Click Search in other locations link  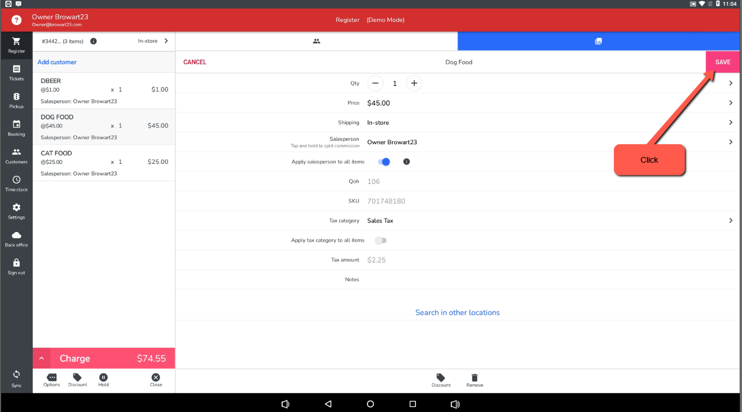pos(458,313)
